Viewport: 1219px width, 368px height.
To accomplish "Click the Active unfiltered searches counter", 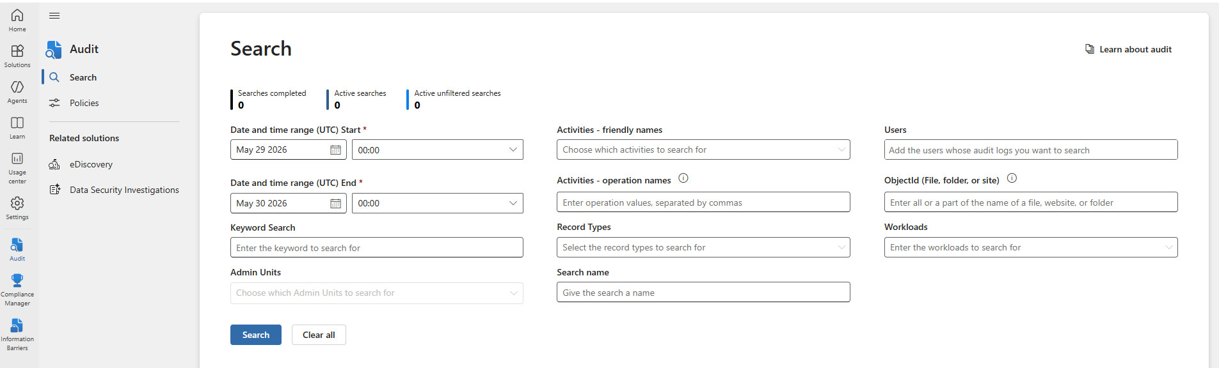I will coord(454,99).
